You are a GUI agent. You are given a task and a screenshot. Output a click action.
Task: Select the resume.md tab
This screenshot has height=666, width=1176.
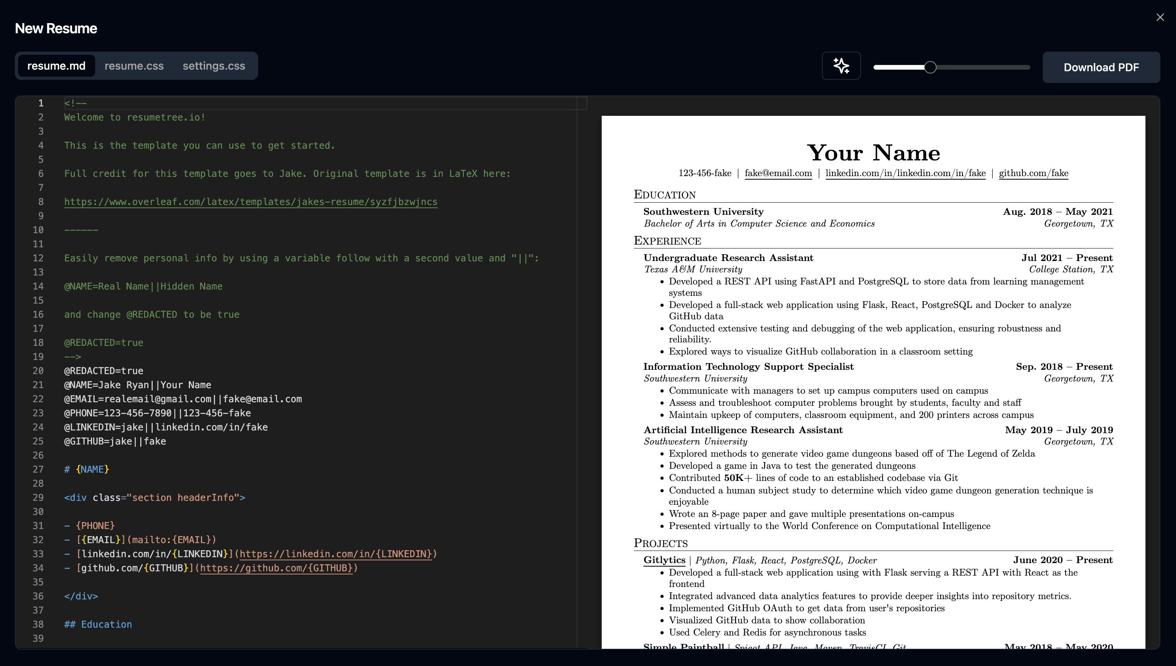click(56, 66)
